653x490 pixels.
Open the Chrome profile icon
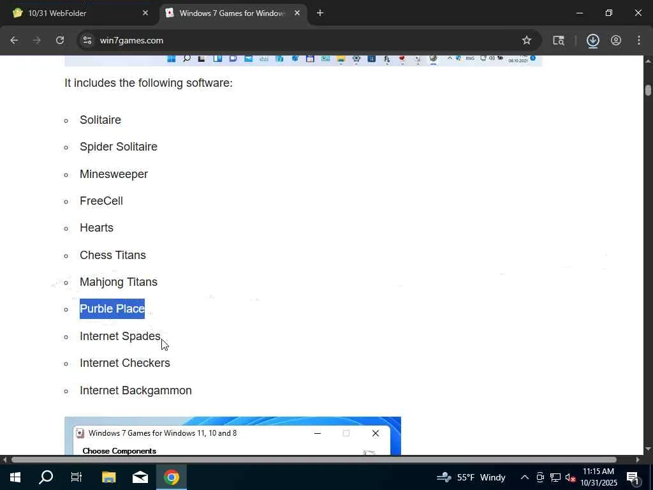tap(616, 40)
